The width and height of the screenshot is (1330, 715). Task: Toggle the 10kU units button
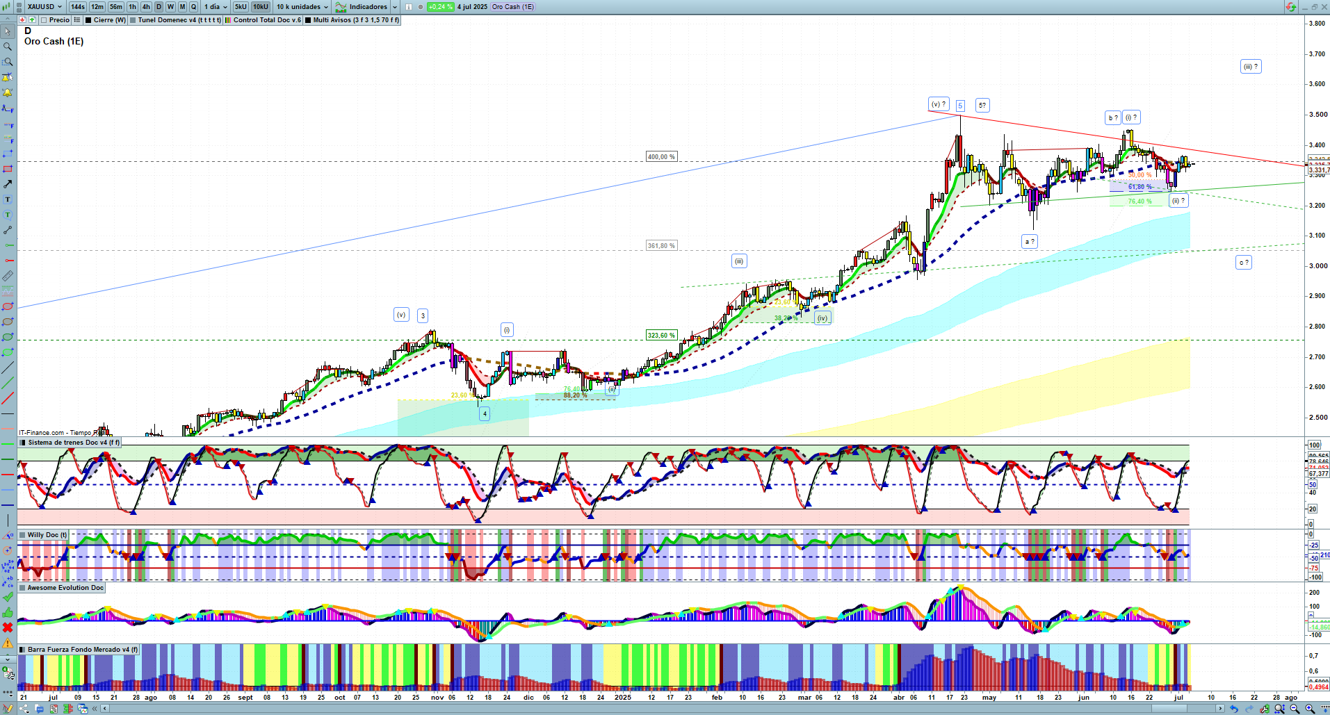[260, 7]
